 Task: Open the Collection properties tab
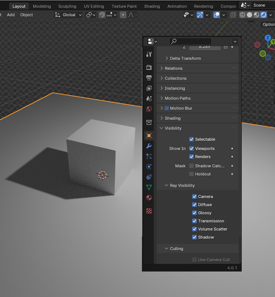149,123
